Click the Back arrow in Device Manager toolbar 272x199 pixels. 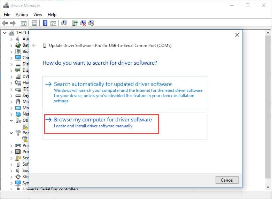pos(5,23)
